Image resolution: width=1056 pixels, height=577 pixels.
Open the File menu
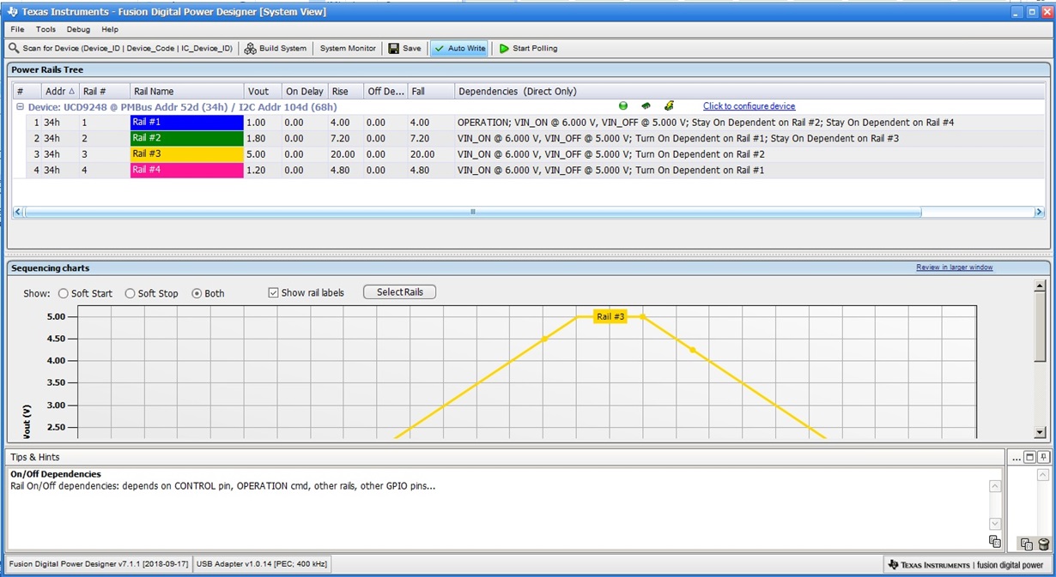click(x=17, y=29)
